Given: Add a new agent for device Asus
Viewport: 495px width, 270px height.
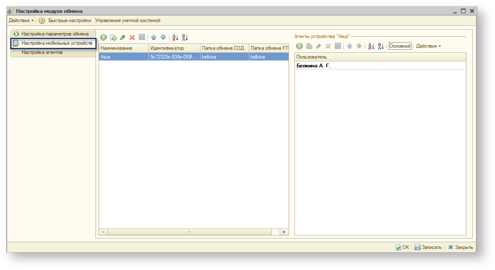Looking at the screenshot, I should click(299, 46).
